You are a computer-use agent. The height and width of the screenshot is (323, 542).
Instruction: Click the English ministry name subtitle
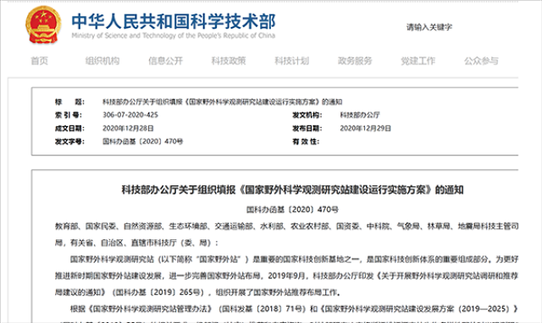click(x=174, y=36)
